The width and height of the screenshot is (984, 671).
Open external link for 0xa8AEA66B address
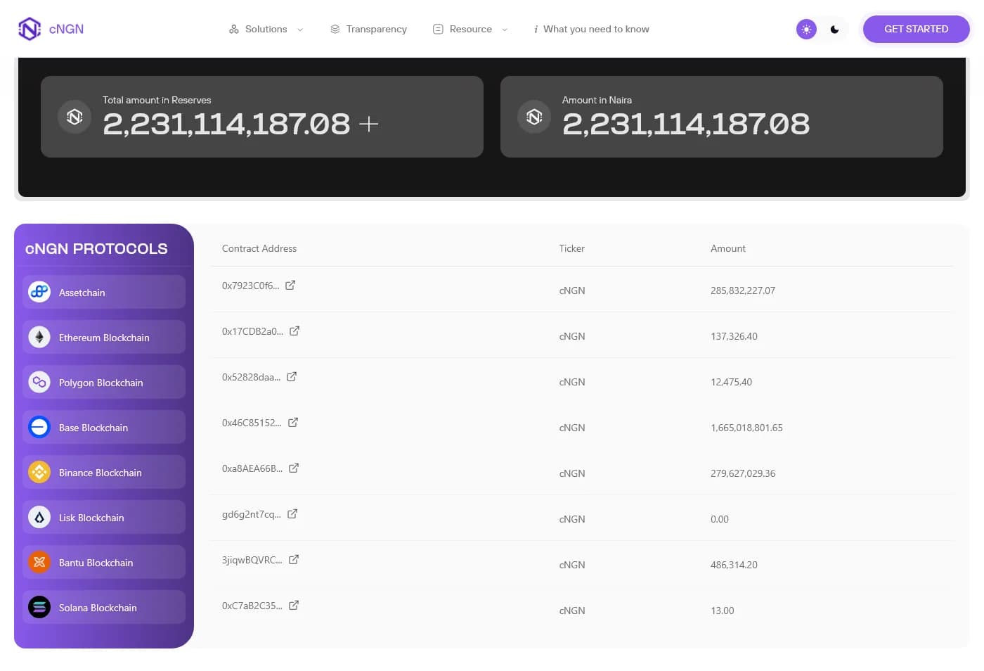point(294,468)
